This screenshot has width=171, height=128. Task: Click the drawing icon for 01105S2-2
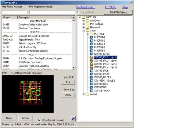click(91, 47)
